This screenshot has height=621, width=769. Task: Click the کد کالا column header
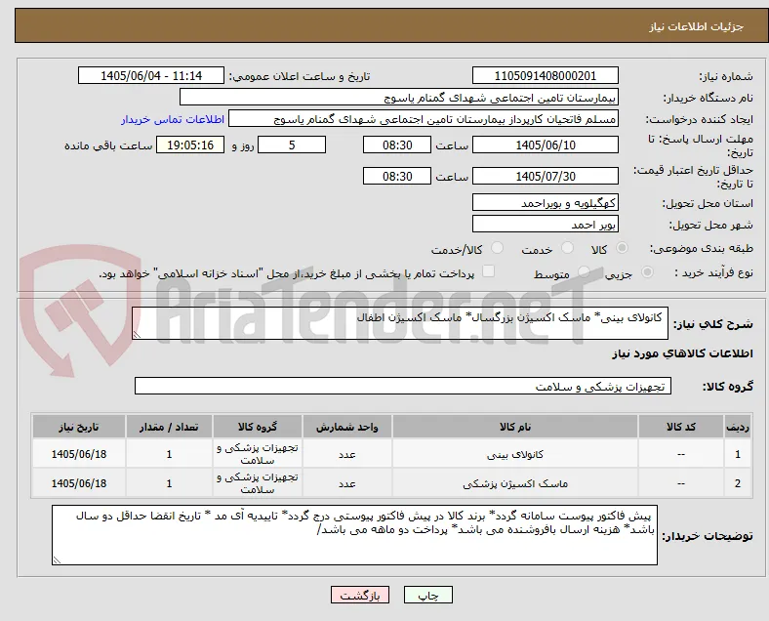pos(681,427)
